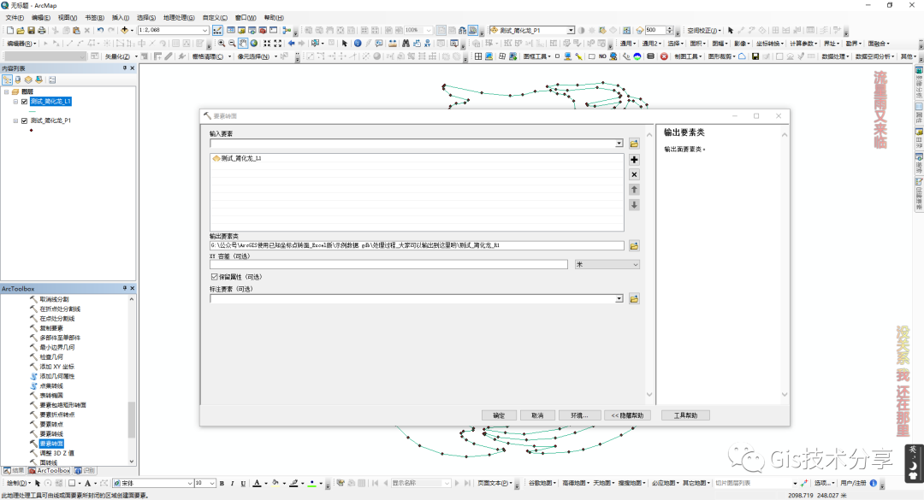Click the XY 容差 input field
This screenshot has height=500, width=924.
[x=388, y=265]
